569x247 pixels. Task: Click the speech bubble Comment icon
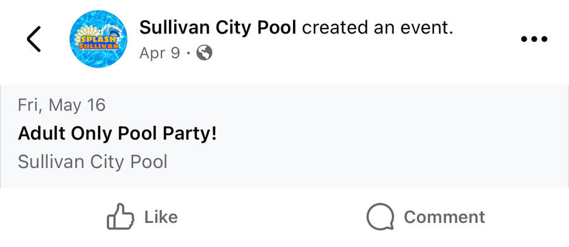pos(380,217)
